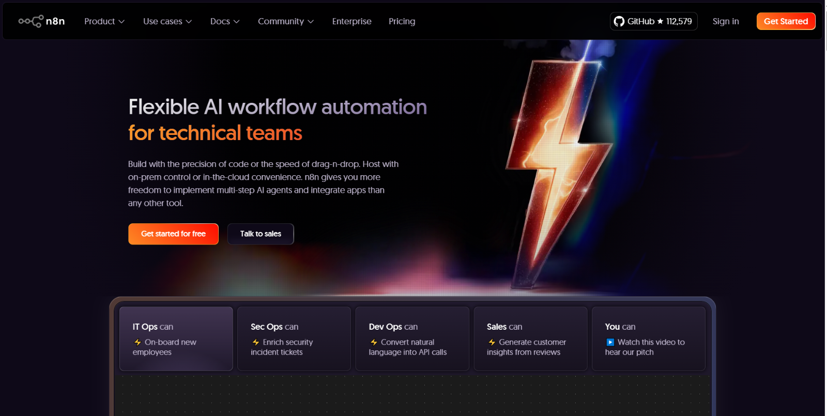Click the Sign in link

tap(726, 21)
